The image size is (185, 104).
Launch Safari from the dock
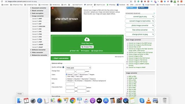tap(40, 101)
